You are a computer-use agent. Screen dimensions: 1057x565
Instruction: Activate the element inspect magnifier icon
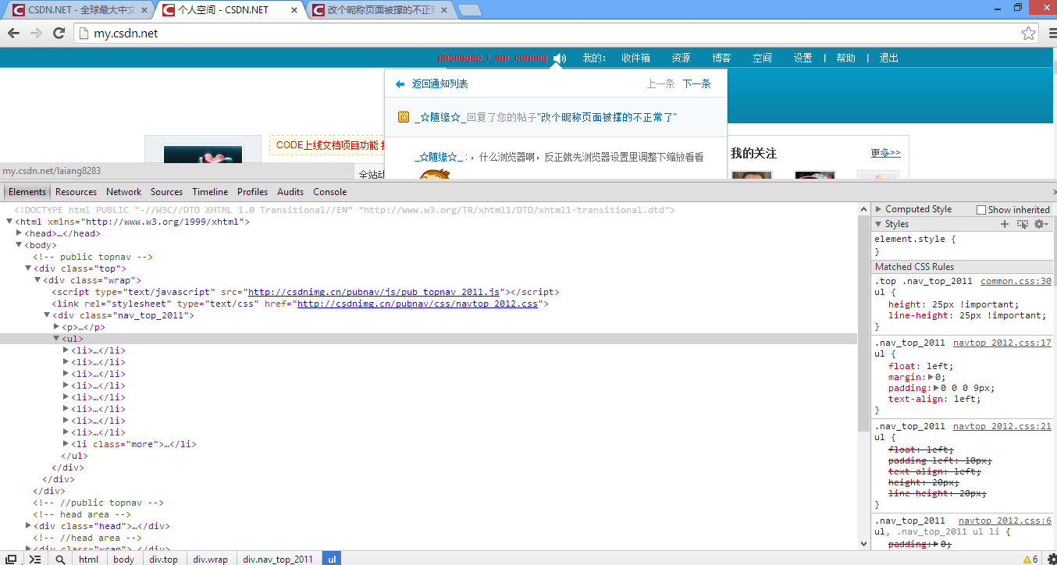click(60, 559)
